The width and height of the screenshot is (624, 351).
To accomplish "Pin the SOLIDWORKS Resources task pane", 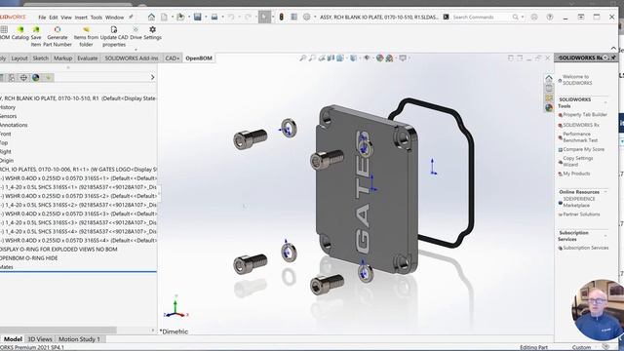I will [x=613, y=58].
